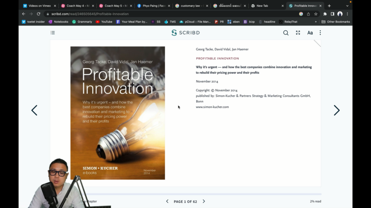Click the browser back button
This screenshot has width=371, height=208.
tap(24, 14)
